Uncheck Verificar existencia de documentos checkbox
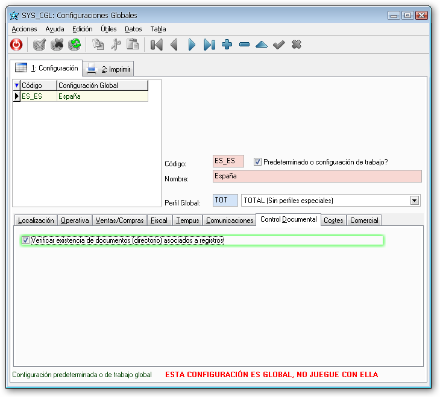The image size is (440, 397). click(25, 240)
